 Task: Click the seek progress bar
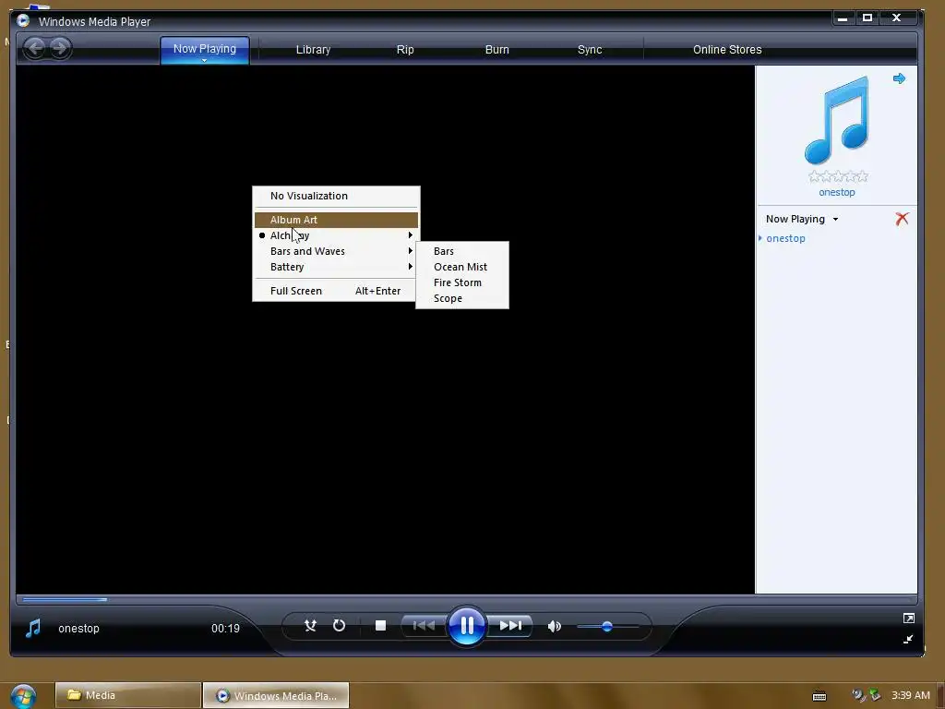(x=466, y=599)
